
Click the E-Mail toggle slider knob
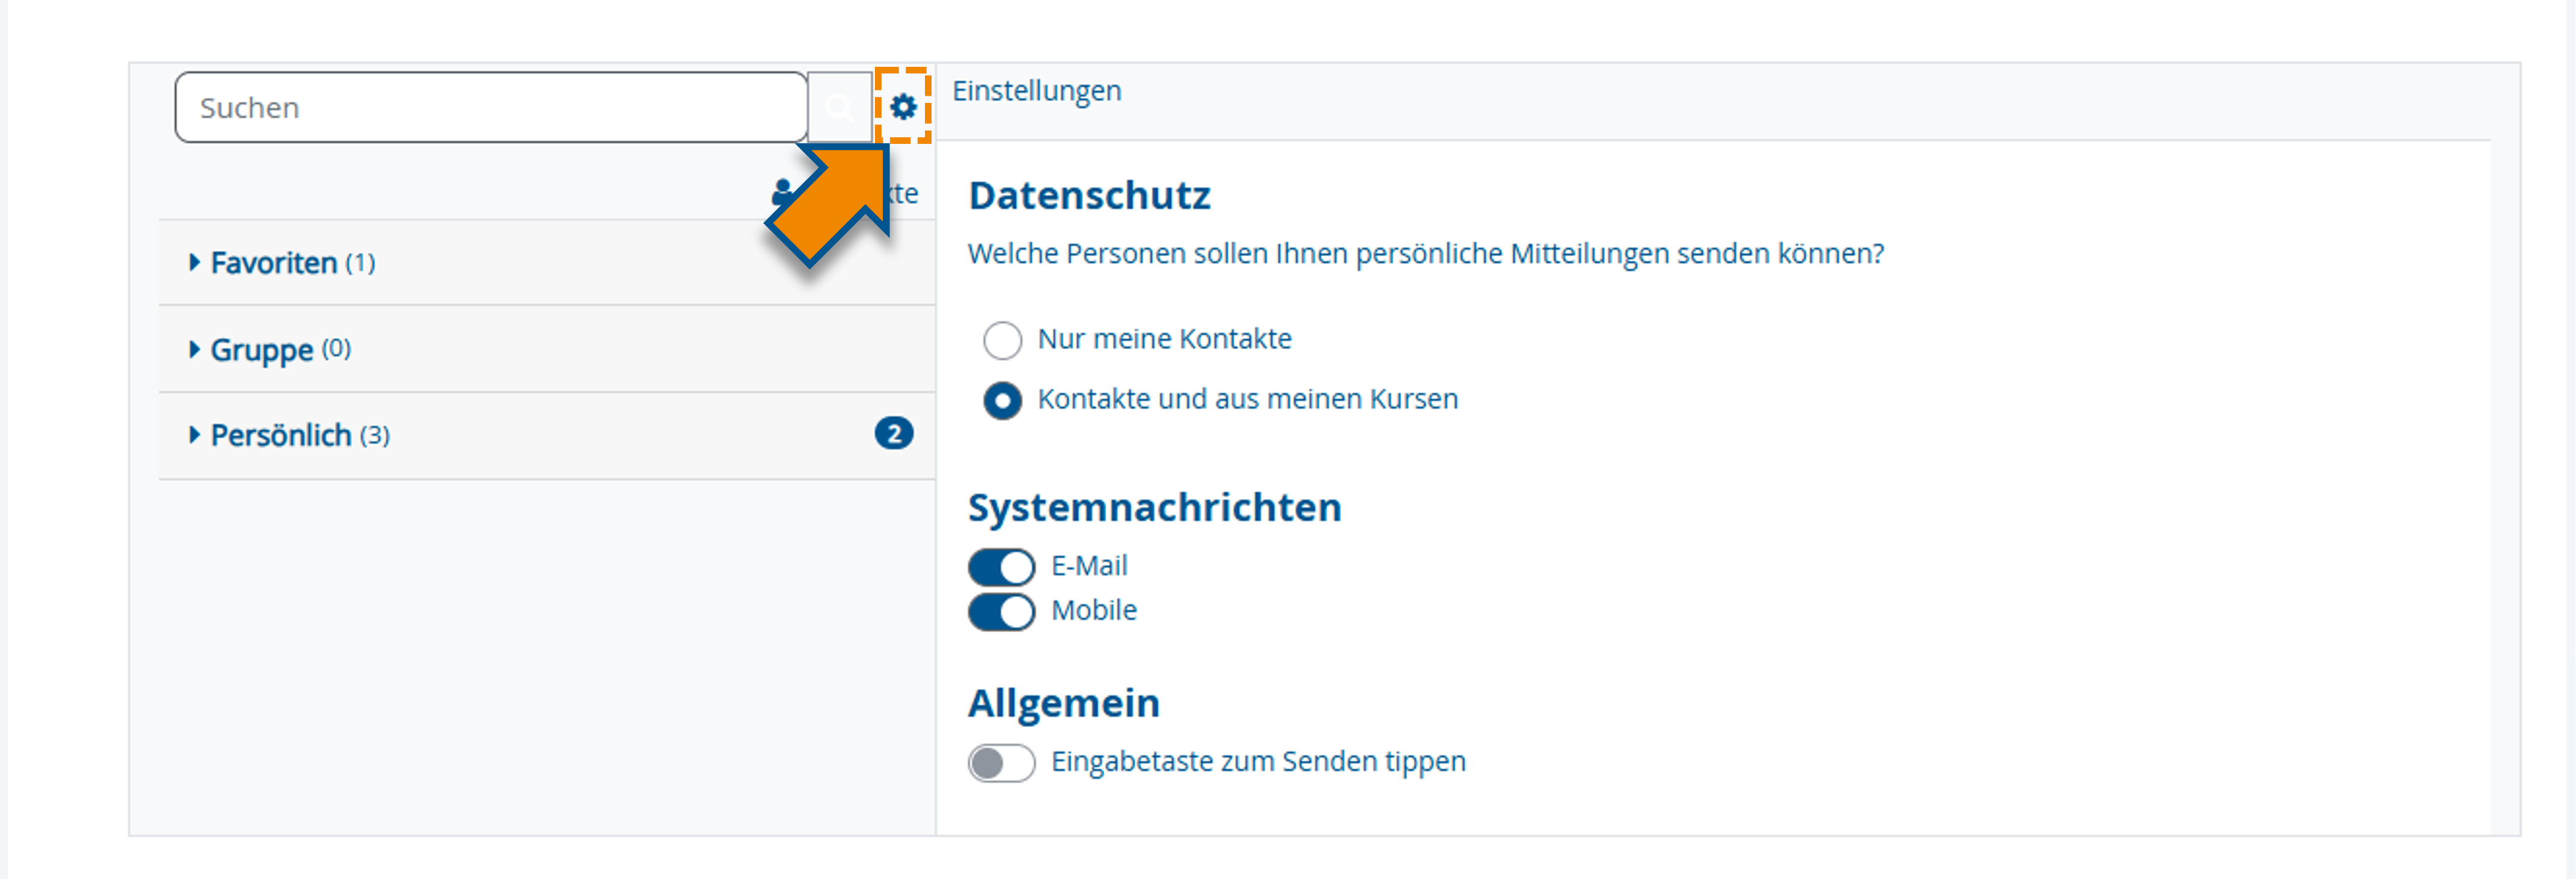(x=1017, y=567)
